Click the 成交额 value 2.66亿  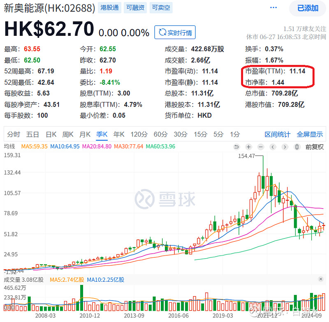click(200, 60)
